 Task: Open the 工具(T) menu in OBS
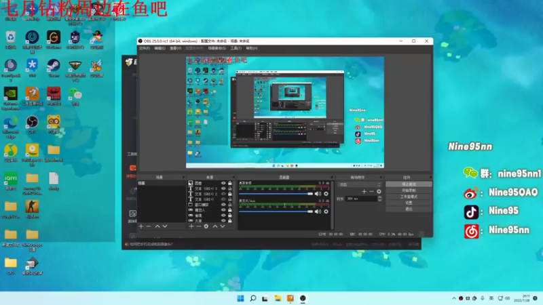[236, 48]
